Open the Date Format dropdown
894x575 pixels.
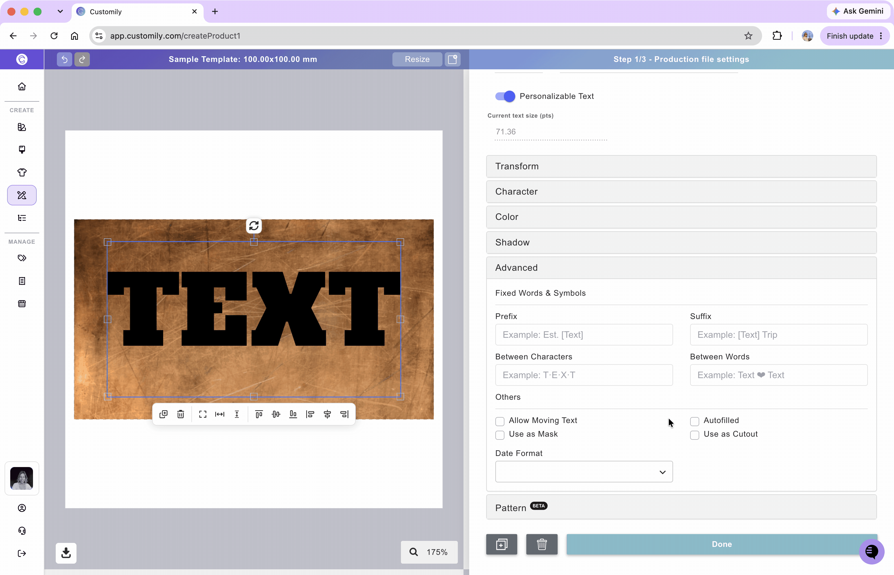(584, 472)
